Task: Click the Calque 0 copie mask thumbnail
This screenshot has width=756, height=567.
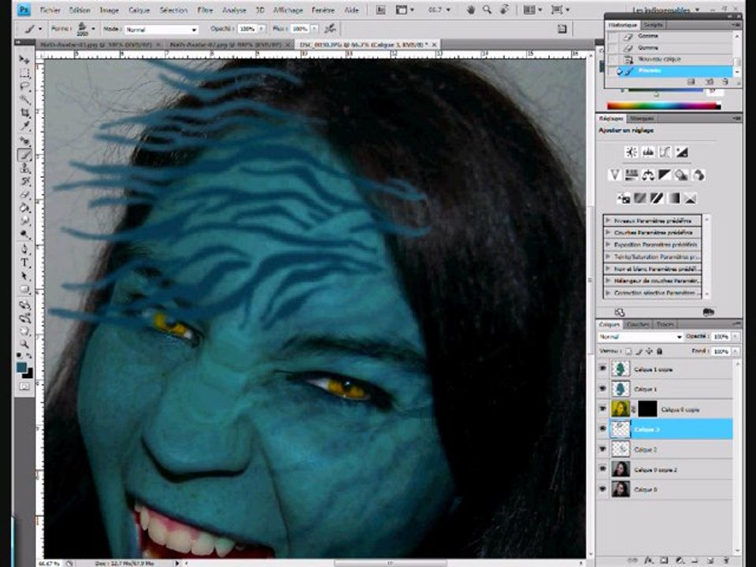Action: coord(647,409)
